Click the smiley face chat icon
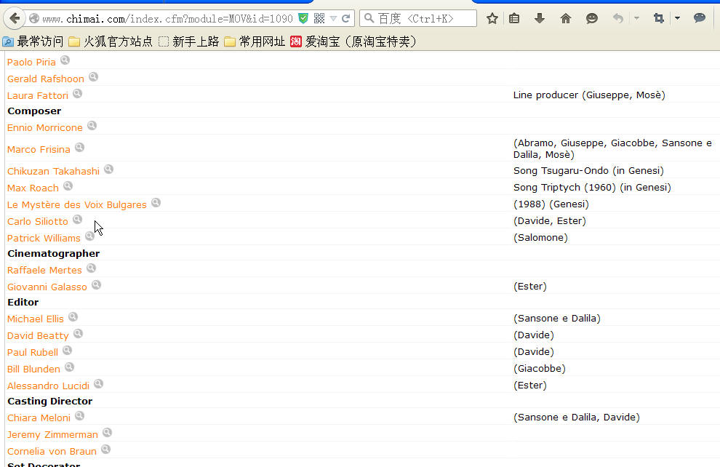 [x=592, y=18]
